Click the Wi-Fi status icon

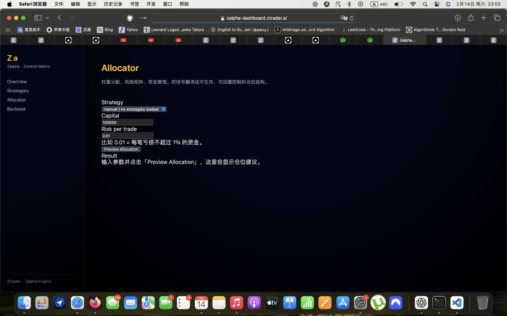pyautogui.click(x=413, y=4)
